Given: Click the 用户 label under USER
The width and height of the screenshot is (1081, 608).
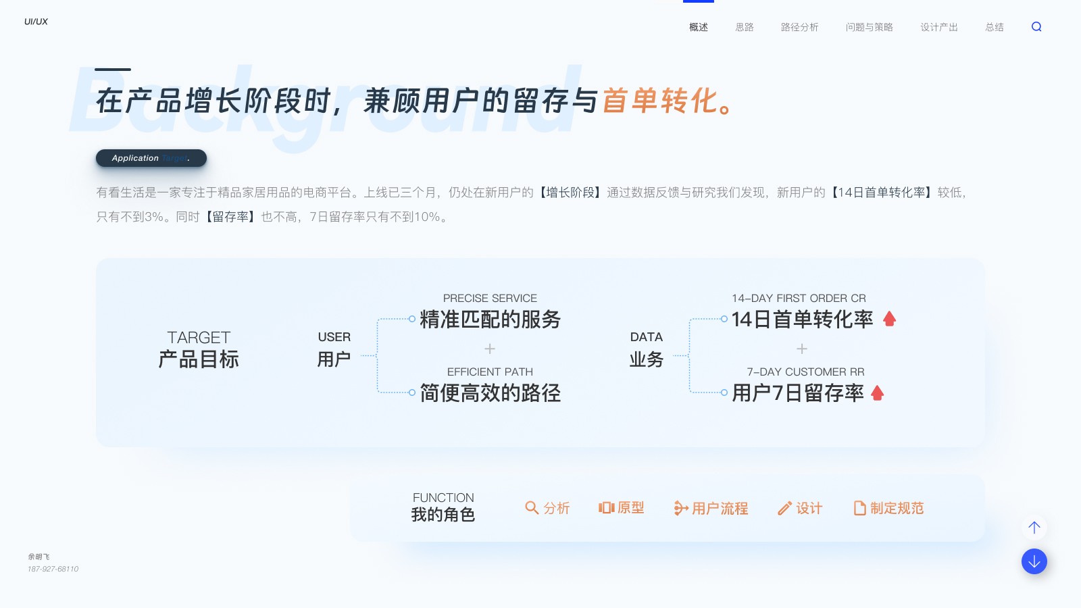Looking at the screenshot, I should (334, 359).
